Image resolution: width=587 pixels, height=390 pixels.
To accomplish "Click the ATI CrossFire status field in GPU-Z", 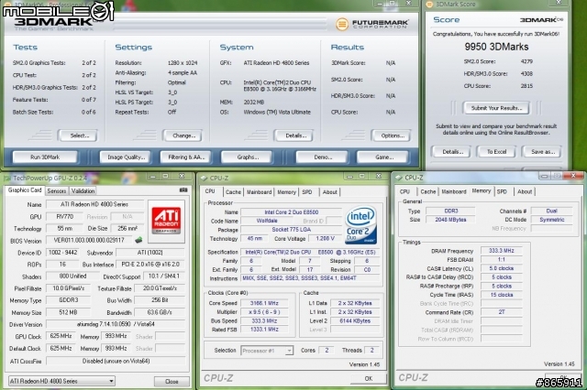I will pyautogui.click(x=116, y=361).
